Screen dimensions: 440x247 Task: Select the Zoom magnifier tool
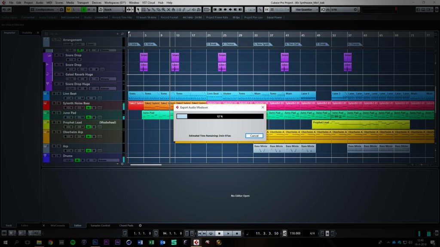click(164, 9)
